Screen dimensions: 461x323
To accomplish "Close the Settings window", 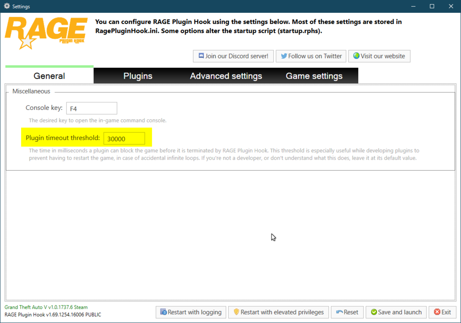I will pyautogui.click(x=451, y=6).
